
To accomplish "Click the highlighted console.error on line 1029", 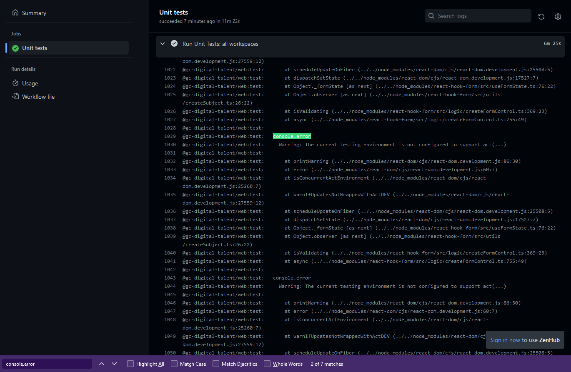I will point(292,136).
